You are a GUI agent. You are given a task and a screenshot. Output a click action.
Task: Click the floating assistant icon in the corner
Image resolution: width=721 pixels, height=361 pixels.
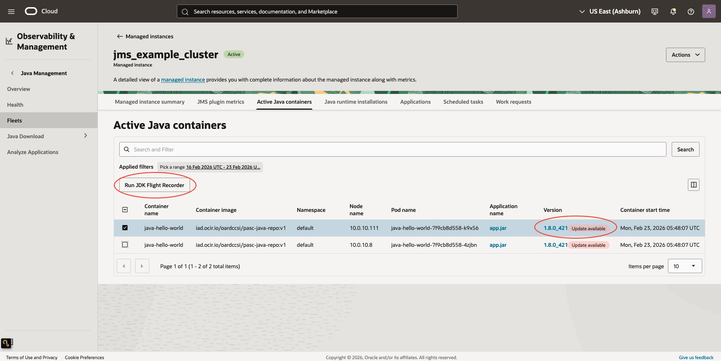(x=7, y=343)
